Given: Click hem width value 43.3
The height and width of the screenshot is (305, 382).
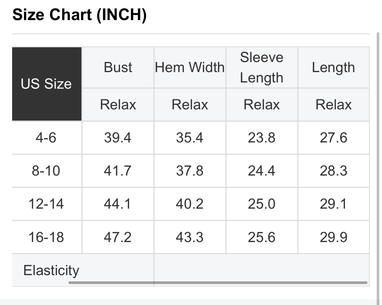Looking at the screenshot, I should (x=190, y=237).
